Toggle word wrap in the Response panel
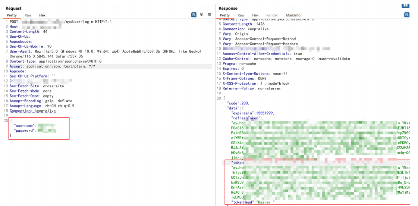This screenshot has height=206, width=418. 407,15
